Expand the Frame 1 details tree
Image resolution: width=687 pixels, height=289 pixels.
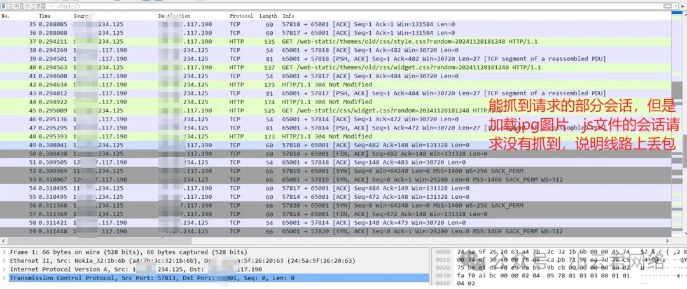5,252
